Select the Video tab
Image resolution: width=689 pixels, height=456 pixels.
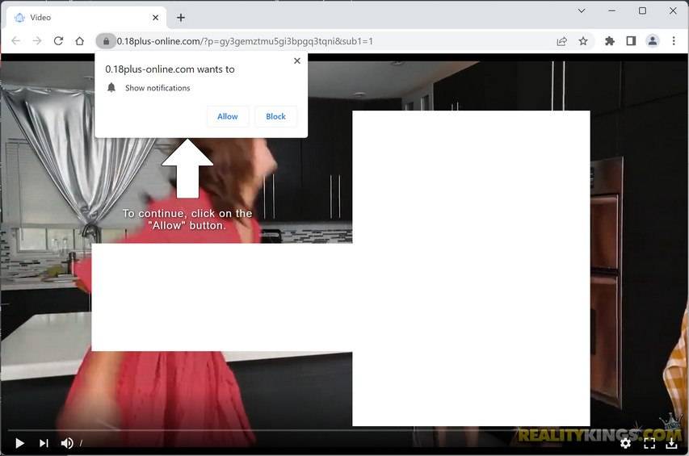click(86, 18)
